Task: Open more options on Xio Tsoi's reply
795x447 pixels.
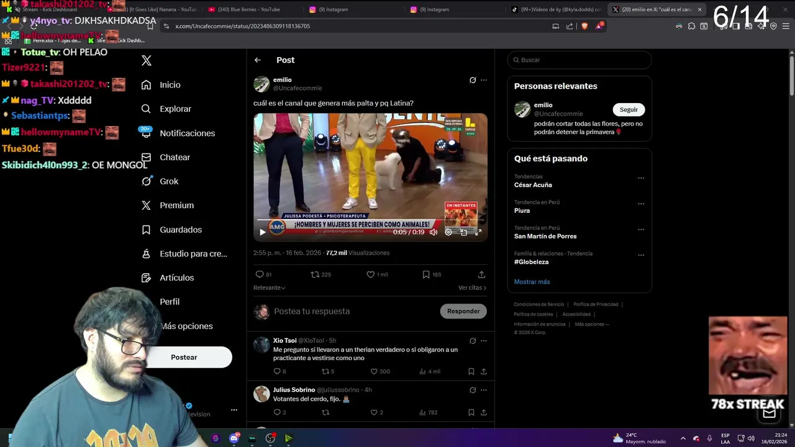Action: [x=484, y=341]
